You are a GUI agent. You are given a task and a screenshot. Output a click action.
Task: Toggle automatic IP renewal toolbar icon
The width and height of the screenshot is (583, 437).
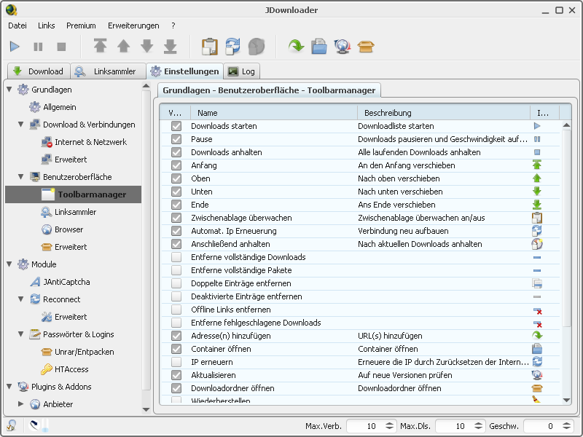click(x=232, y=47)
